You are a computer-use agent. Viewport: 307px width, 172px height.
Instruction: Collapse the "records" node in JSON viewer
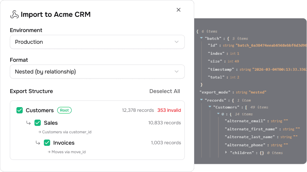pos(201,100)
